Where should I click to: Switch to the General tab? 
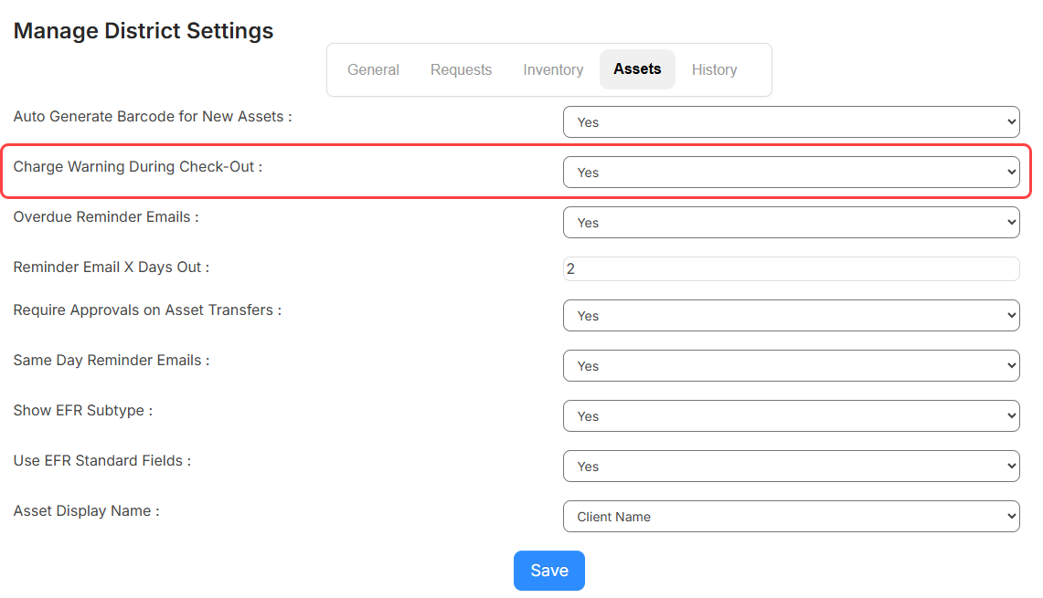coord(373,69)
